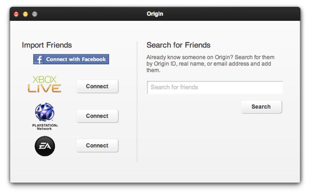The height and width of the screenshot is (196, 311).
Task: Click the Facebook "f" logo icon
Action: pos(39,59)
